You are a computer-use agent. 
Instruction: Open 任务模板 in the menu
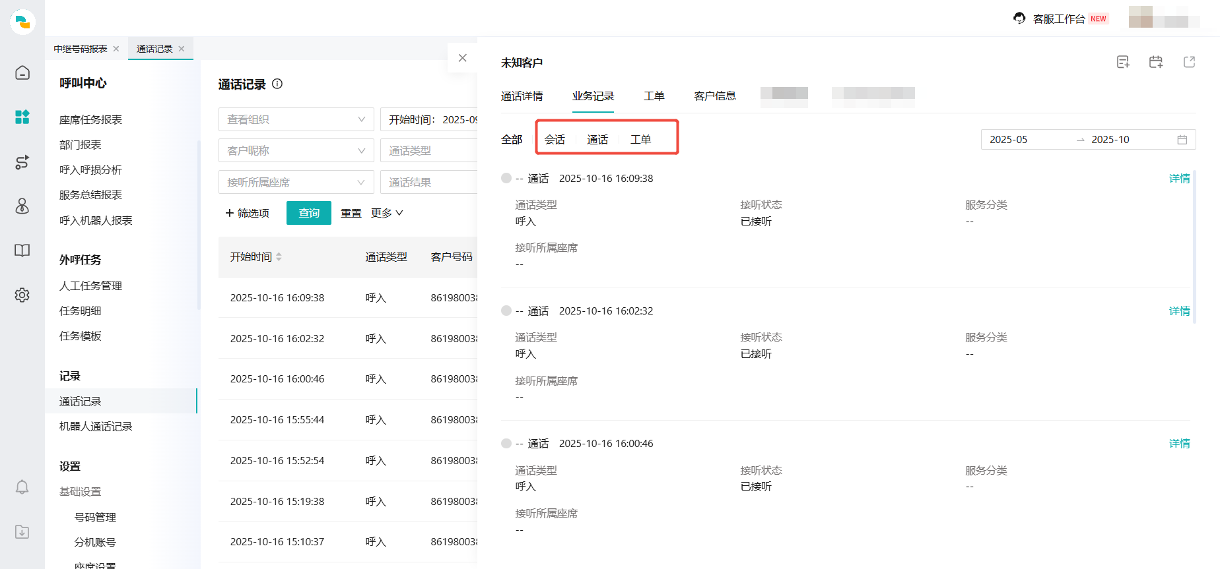point(80,336)
